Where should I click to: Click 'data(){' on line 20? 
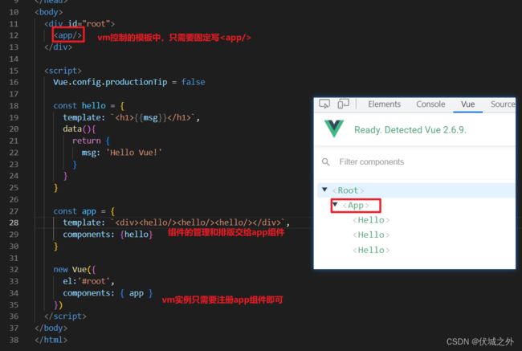click(80, 129)
